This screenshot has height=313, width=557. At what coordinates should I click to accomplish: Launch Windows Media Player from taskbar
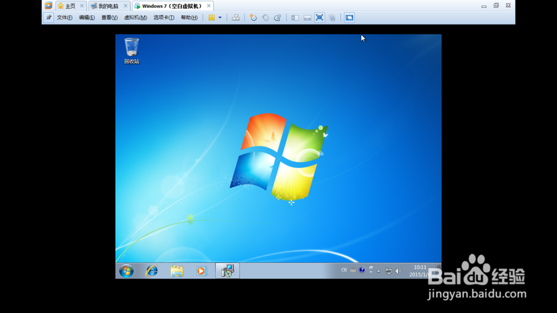point(201,271)
